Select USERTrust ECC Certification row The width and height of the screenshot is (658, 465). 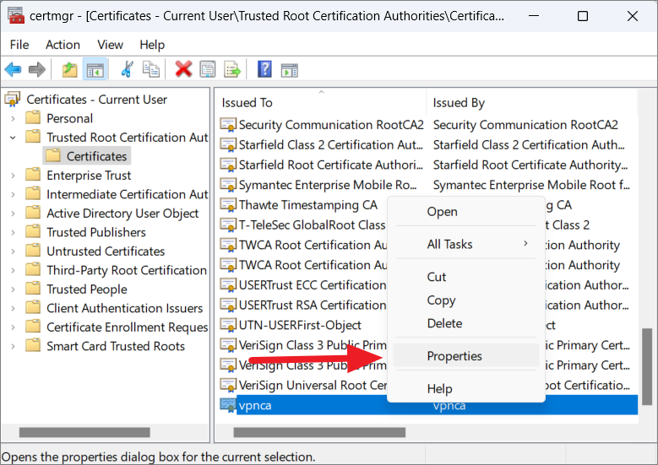pos(302,285)
